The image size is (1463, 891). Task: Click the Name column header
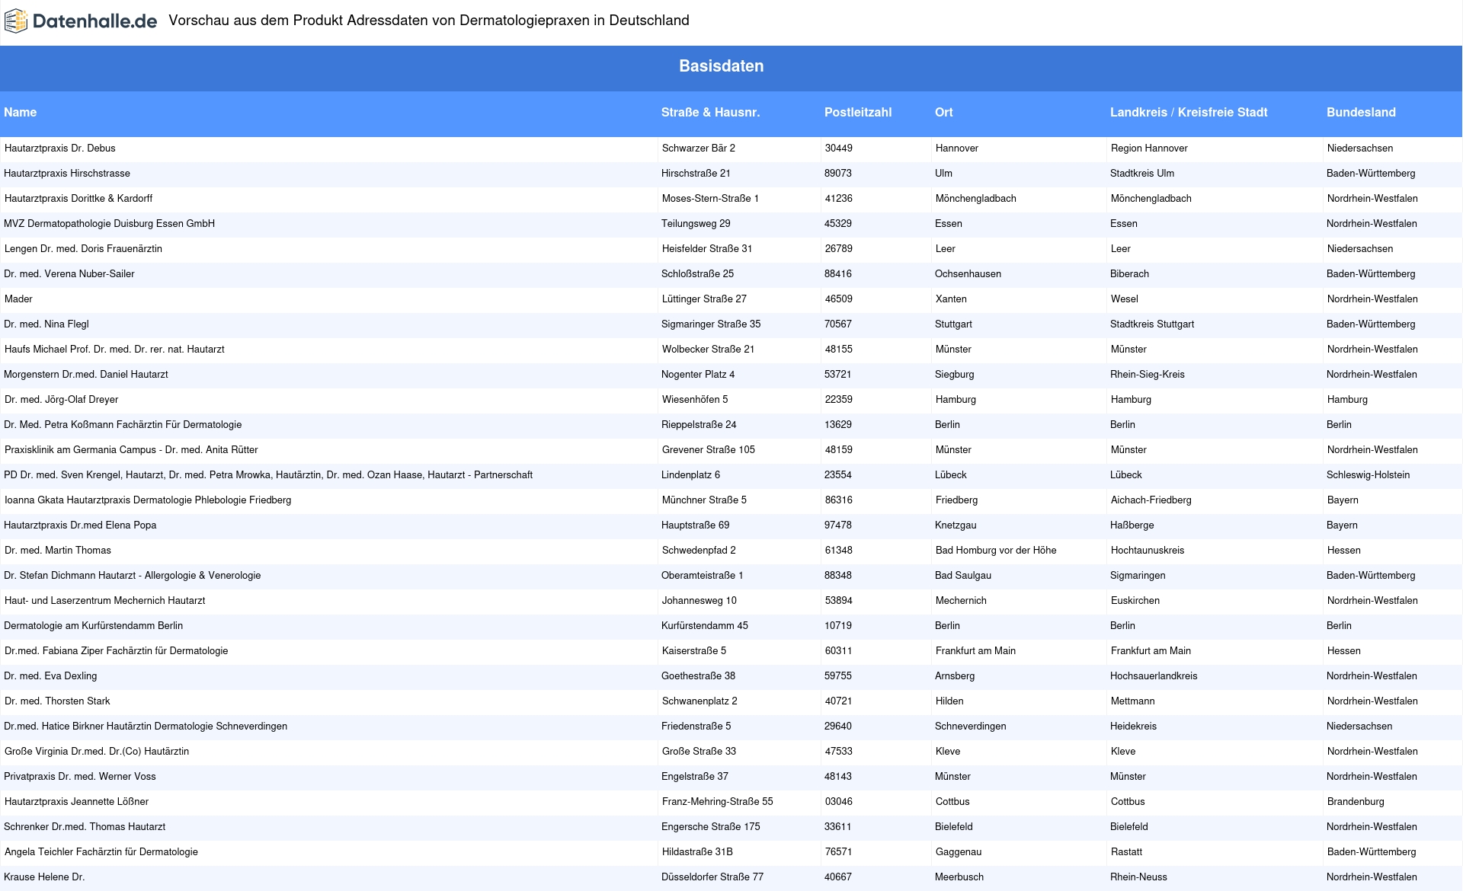[x=21, y=112]
